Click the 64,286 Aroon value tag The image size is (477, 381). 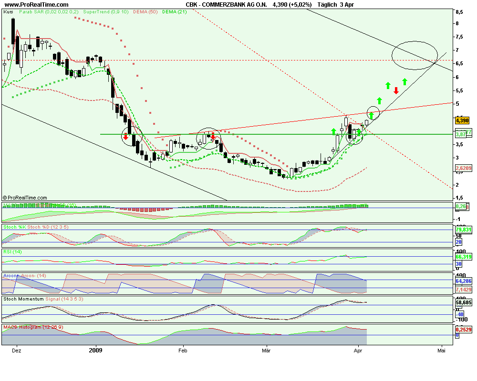(463, 281)
